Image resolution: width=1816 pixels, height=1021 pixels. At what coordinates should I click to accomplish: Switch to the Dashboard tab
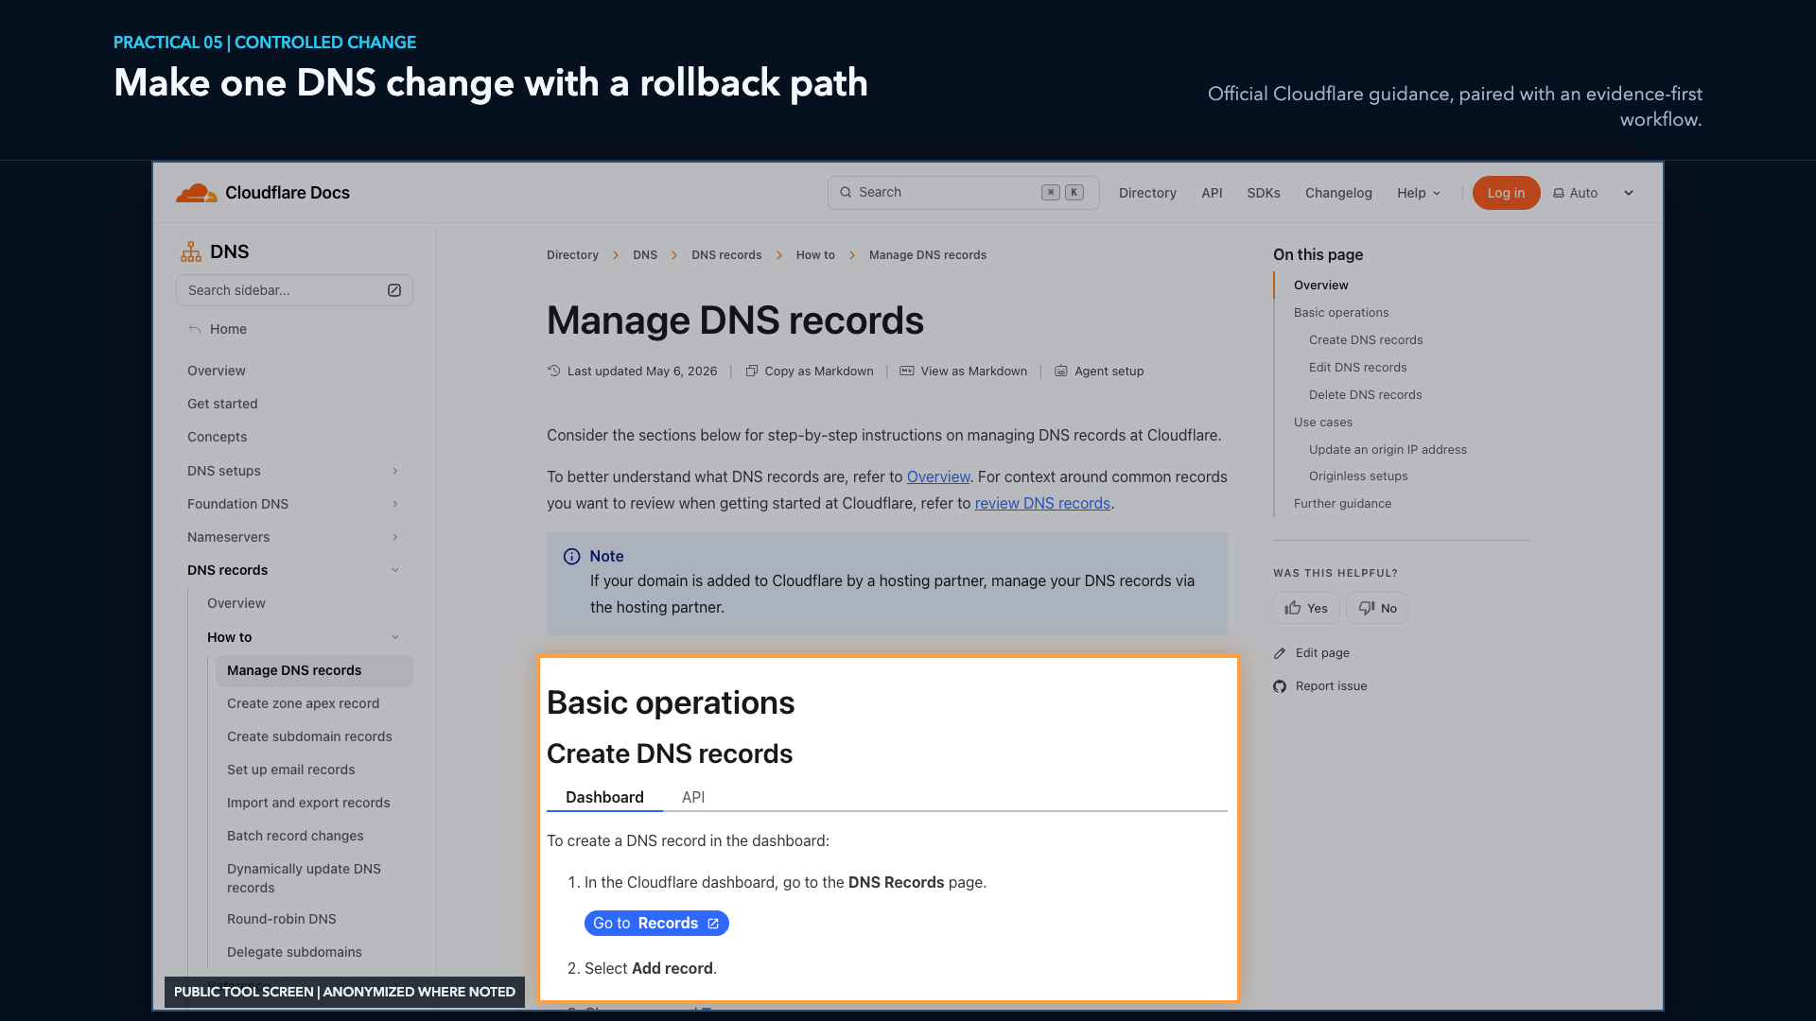point(604,797)
